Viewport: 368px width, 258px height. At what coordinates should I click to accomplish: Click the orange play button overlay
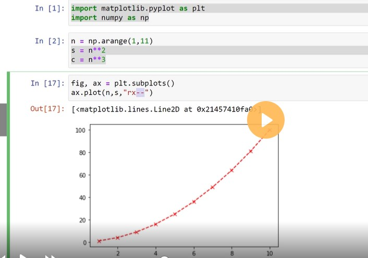coord(266,120)
